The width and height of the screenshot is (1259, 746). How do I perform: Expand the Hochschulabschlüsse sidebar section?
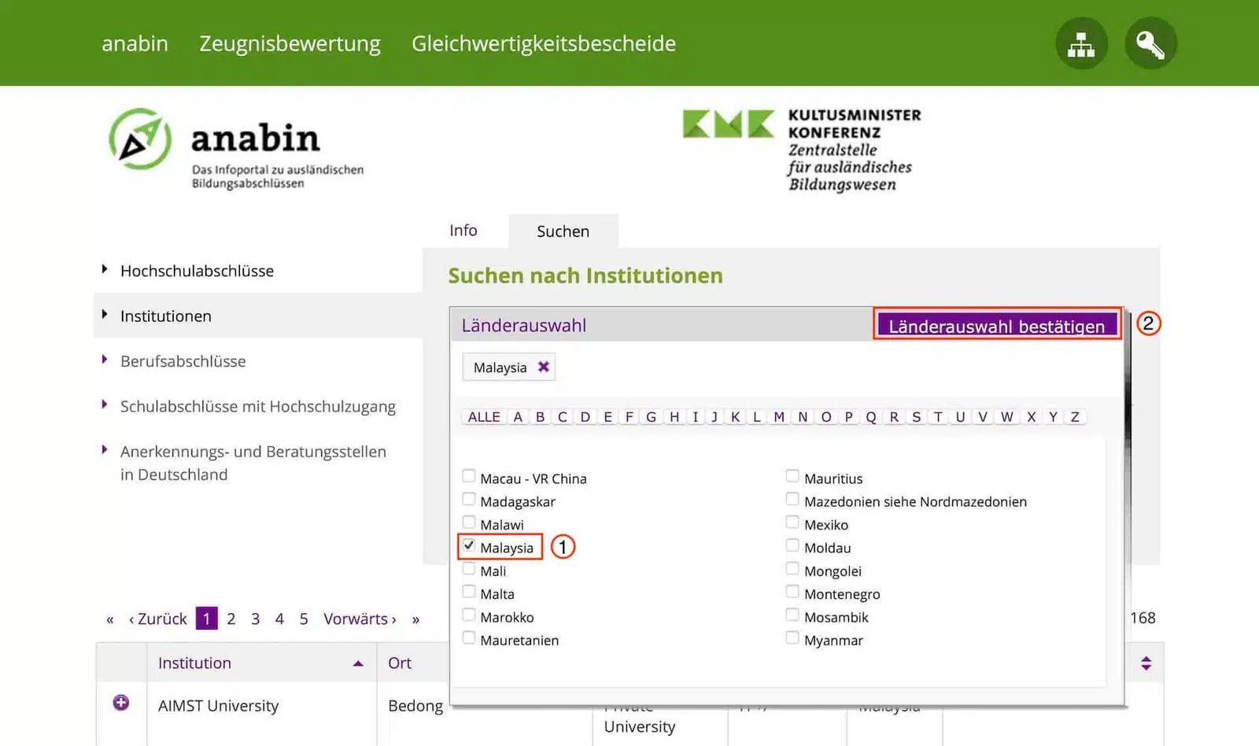[x=197, y=271]
